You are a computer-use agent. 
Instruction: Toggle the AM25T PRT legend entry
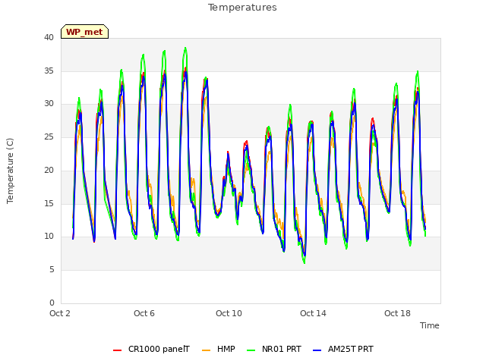[343, 349]
